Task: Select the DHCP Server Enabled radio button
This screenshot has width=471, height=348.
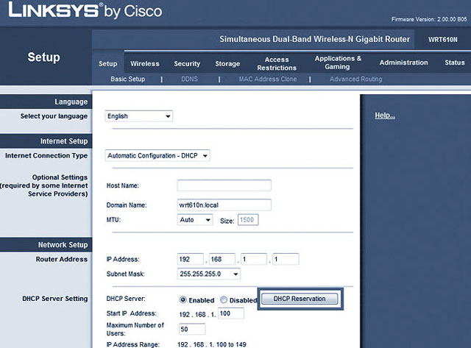Action: [183, 299]
